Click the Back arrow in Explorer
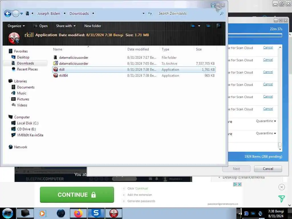Viewport: 292px width, 219px height. 8,13
